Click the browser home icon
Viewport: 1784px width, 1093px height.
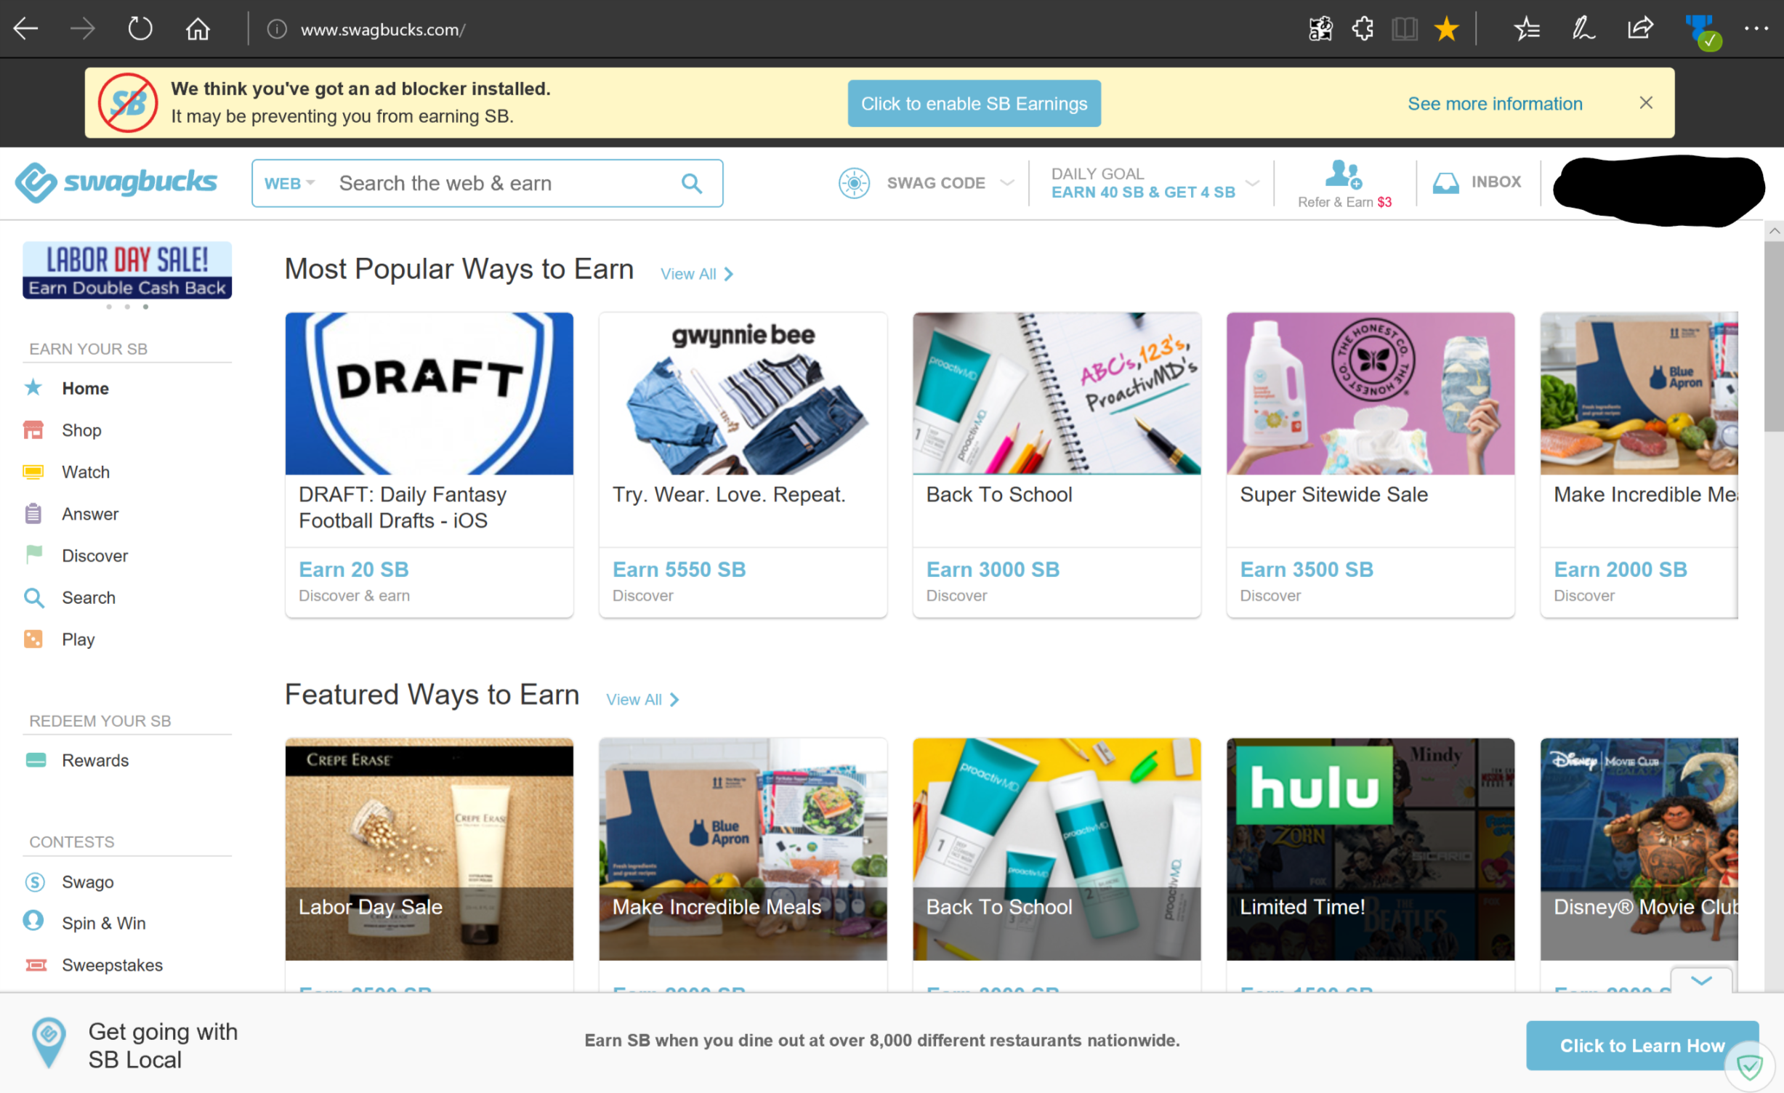[197, 30]
